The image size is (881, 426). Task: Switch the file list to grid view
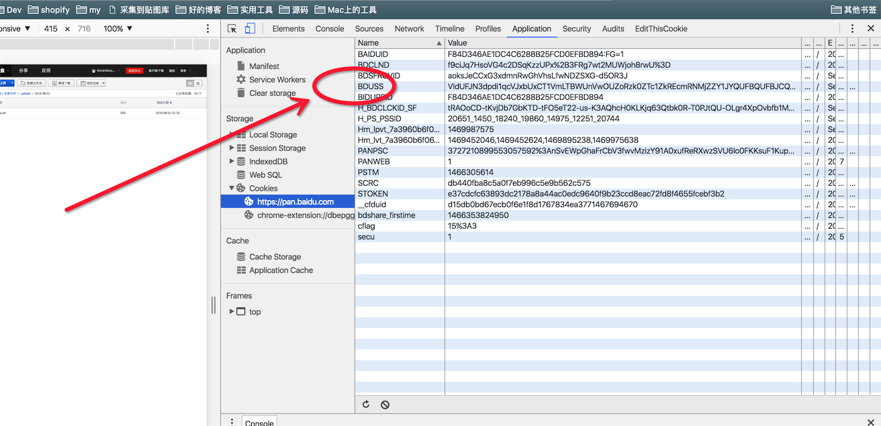198,83
